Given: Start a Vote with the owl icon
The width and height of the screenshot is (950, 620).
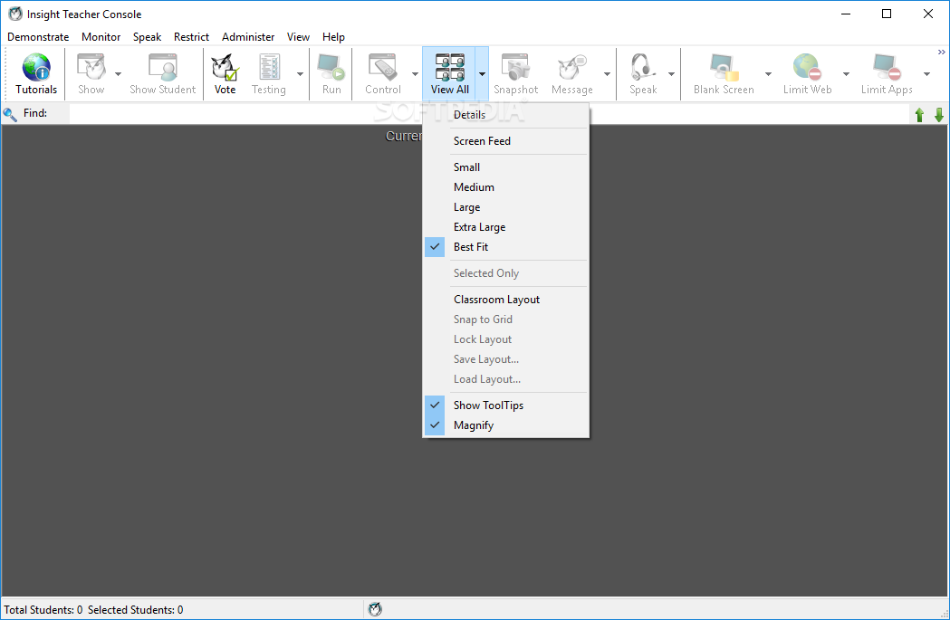Looking at the screenshot, I should point(225,67).
